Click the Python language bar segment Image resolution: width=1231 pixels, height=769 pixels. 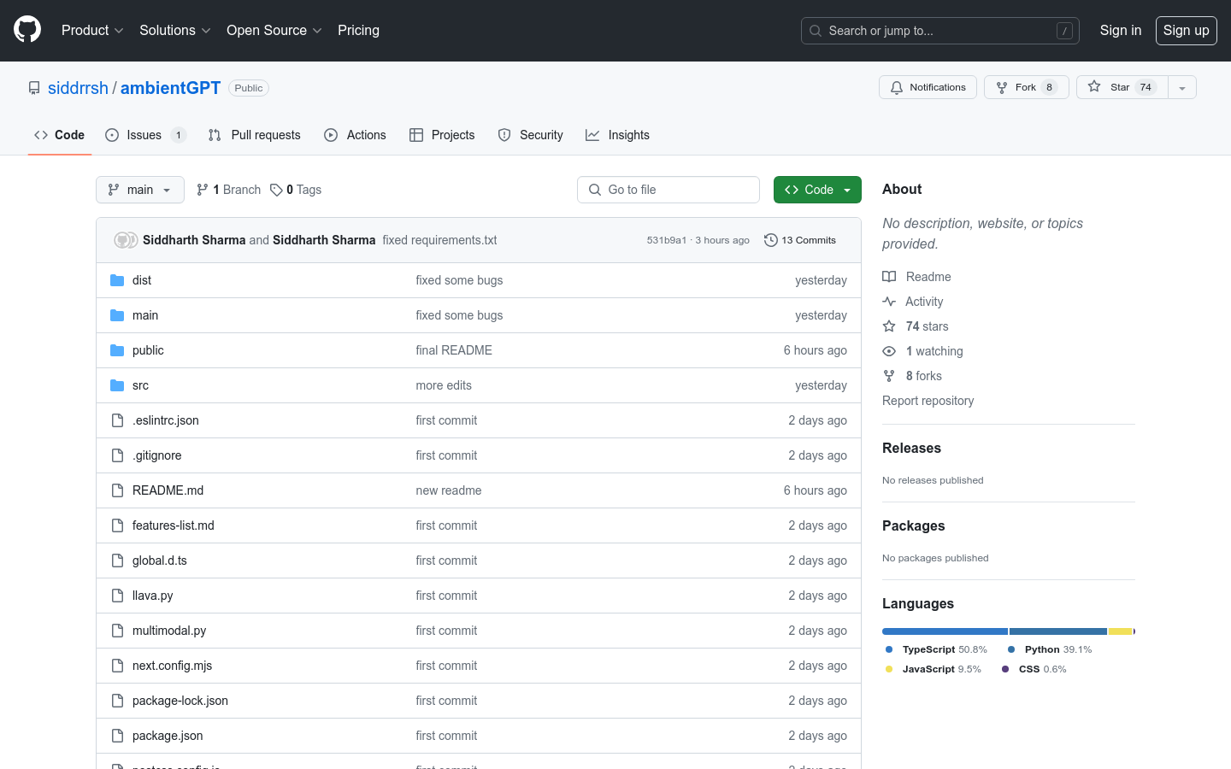click(1058, 631)
